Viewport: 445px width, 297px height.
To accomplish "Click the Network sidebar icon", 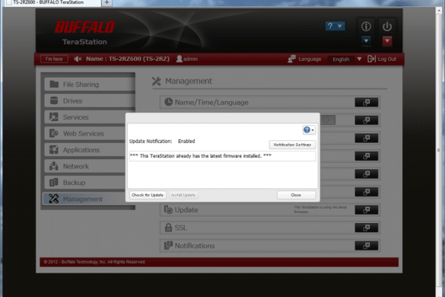I will tap(54, 166).
